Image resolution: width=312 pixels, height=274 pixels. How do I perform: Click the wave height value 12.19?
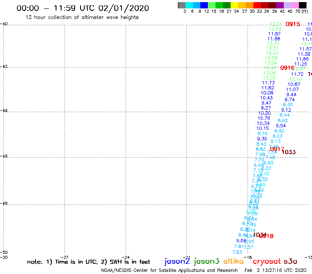pos(296,79)
